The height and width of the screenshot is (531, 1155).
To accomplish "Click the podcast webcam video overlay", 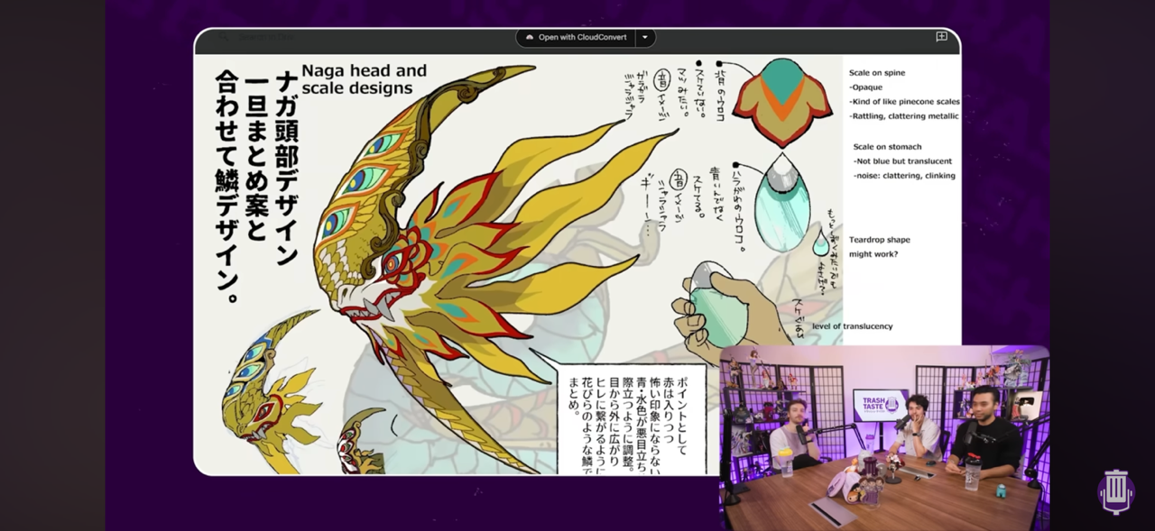I will coord(884,438).
